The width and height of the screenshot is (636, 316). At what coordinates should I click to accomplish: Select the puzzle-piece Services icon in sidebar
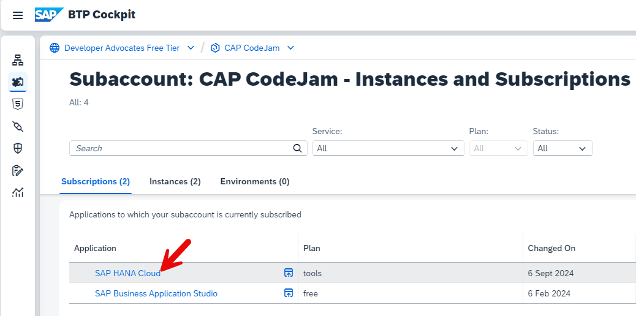pyautogui.click(x=17, y=82)
